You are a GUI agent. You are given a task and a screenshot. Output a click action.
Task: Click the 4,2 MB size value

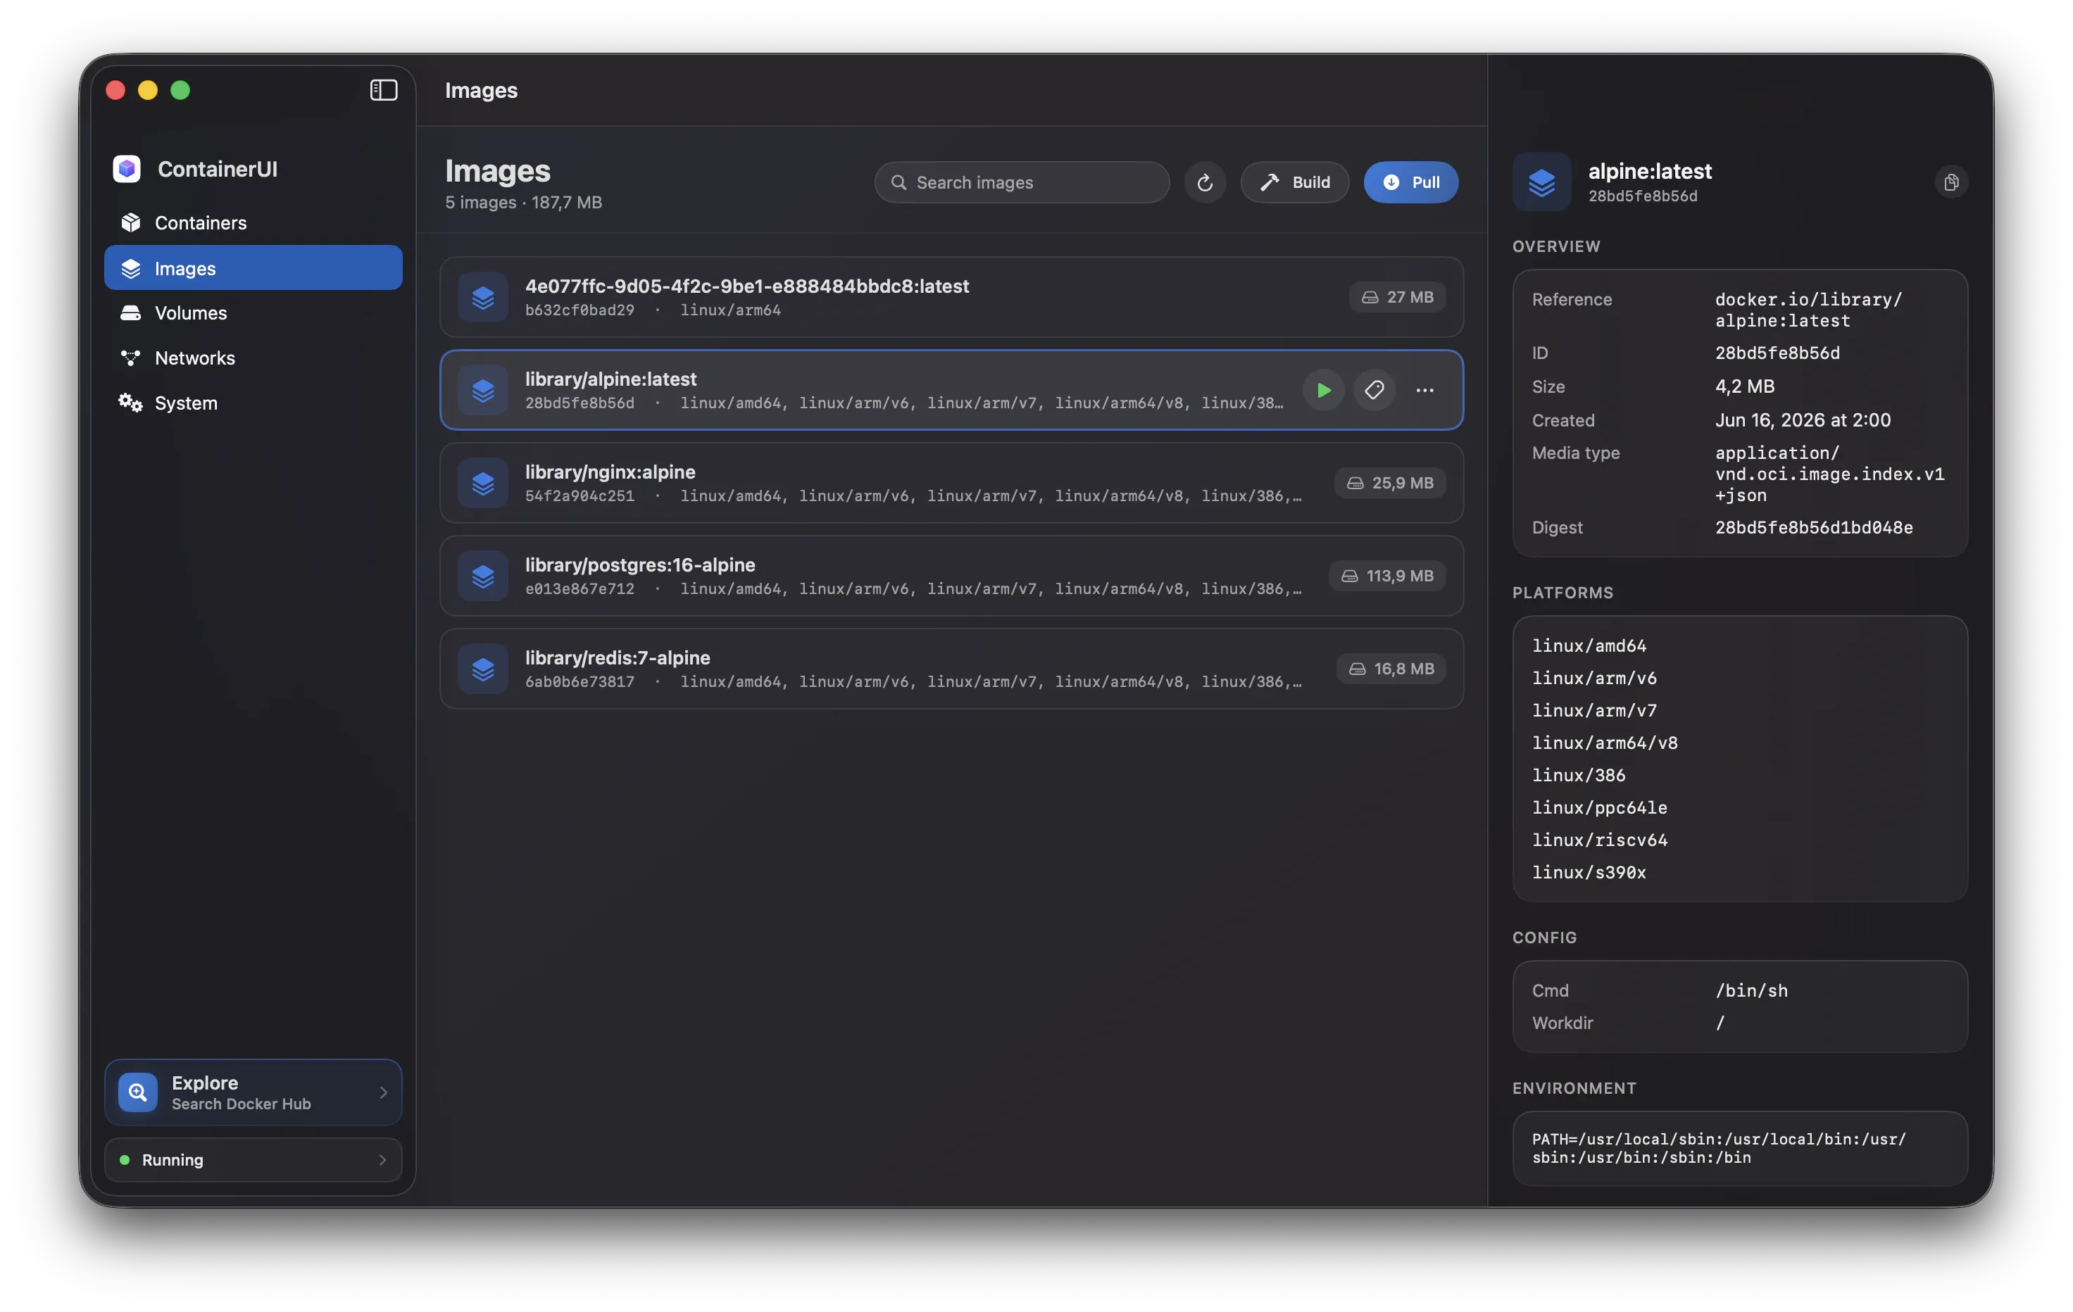1744,387
